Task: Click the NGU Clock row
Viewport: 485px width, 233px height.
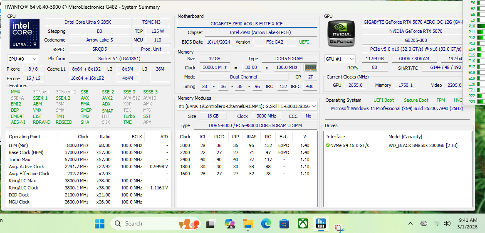Action: (89, 202)
